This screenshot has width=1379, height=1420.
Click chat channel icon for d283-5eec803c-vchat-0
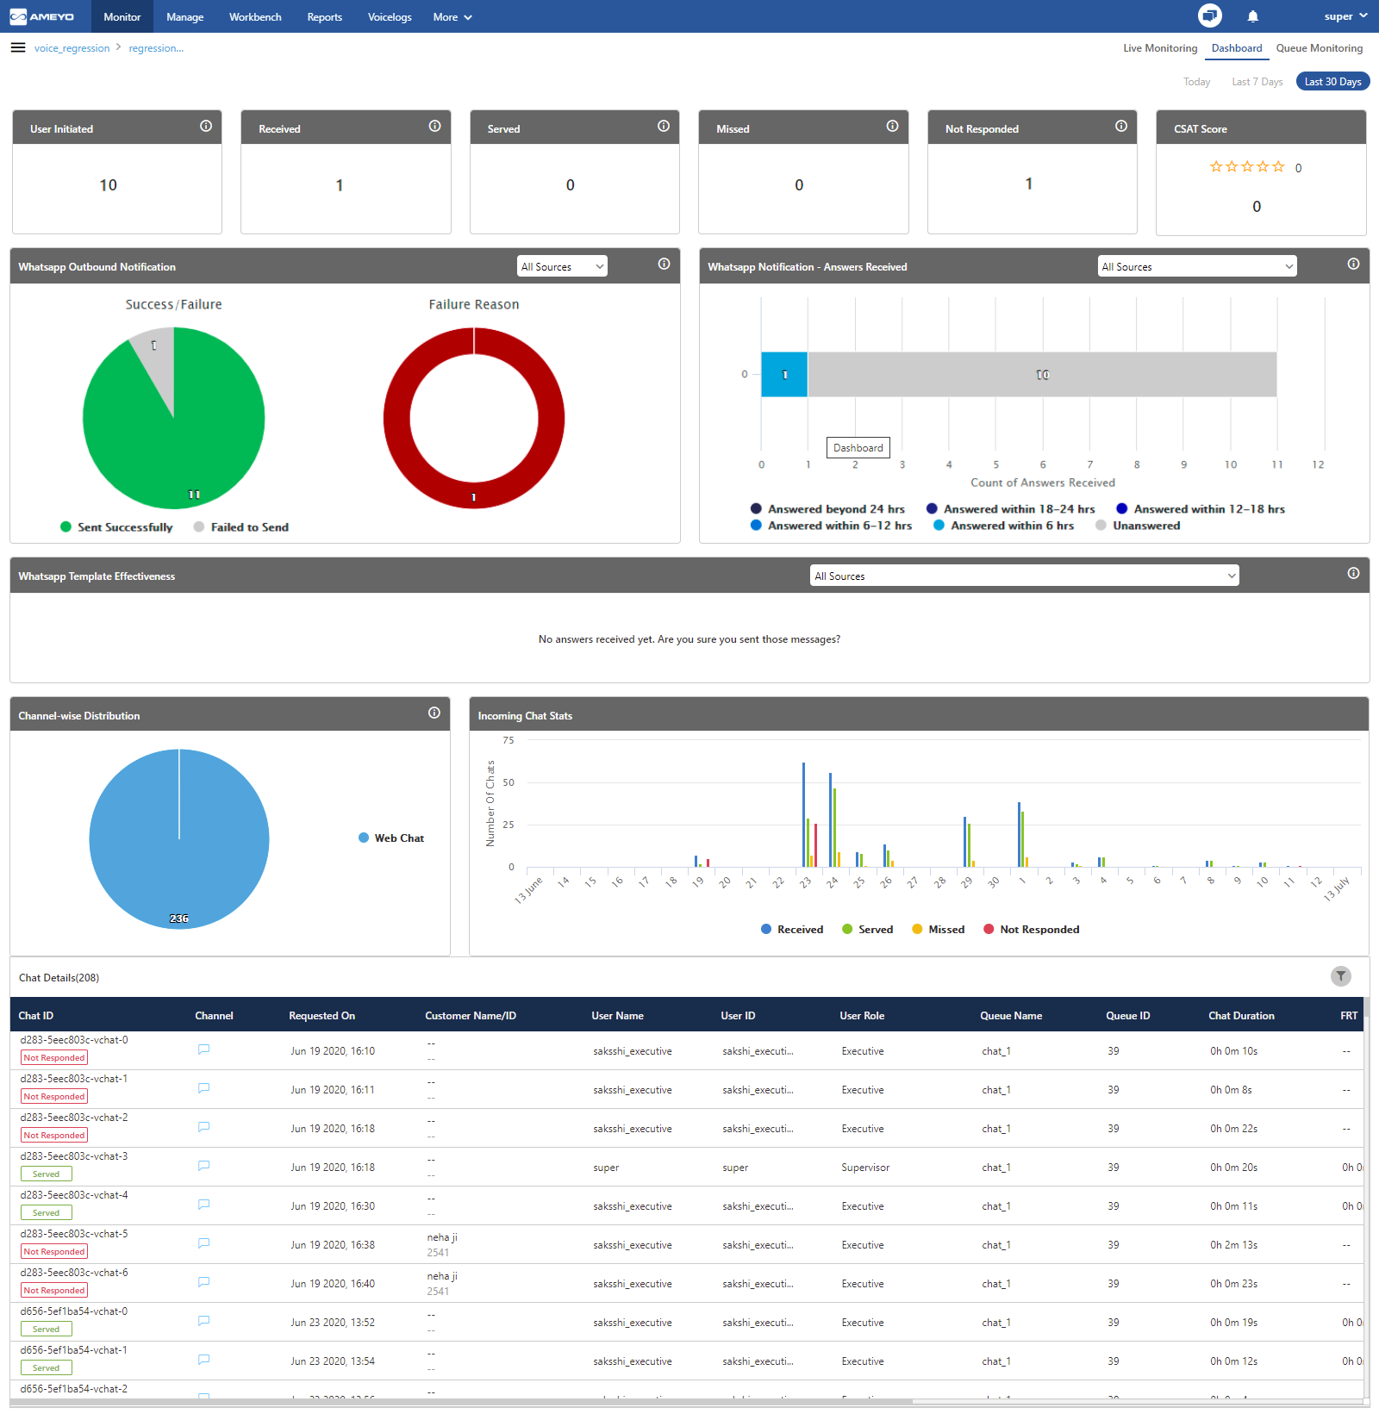pyautogui.click(x=204, y=1049)
